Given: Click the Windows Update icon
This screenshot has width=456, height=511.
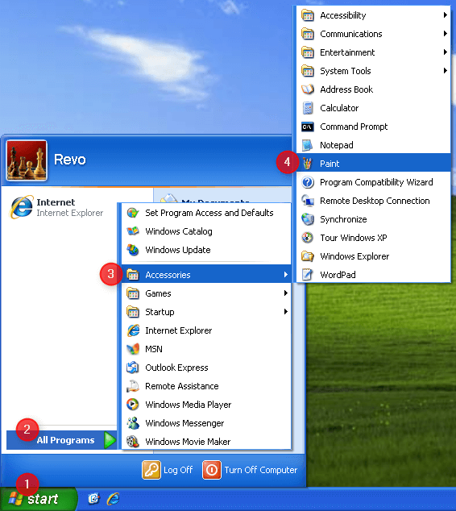Looking at the screenshot, I should click(133, 250).
